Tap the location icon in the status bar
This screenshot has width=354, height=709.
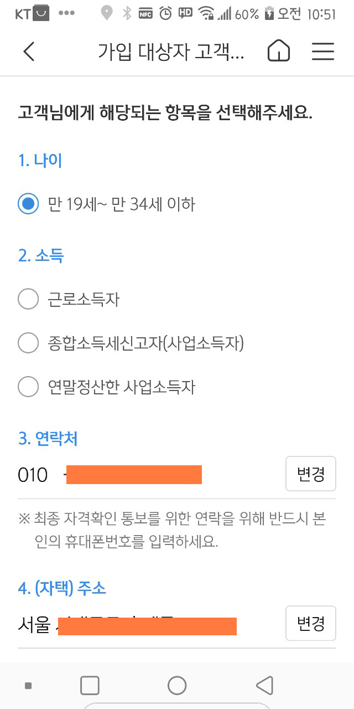tap(107, 13)
